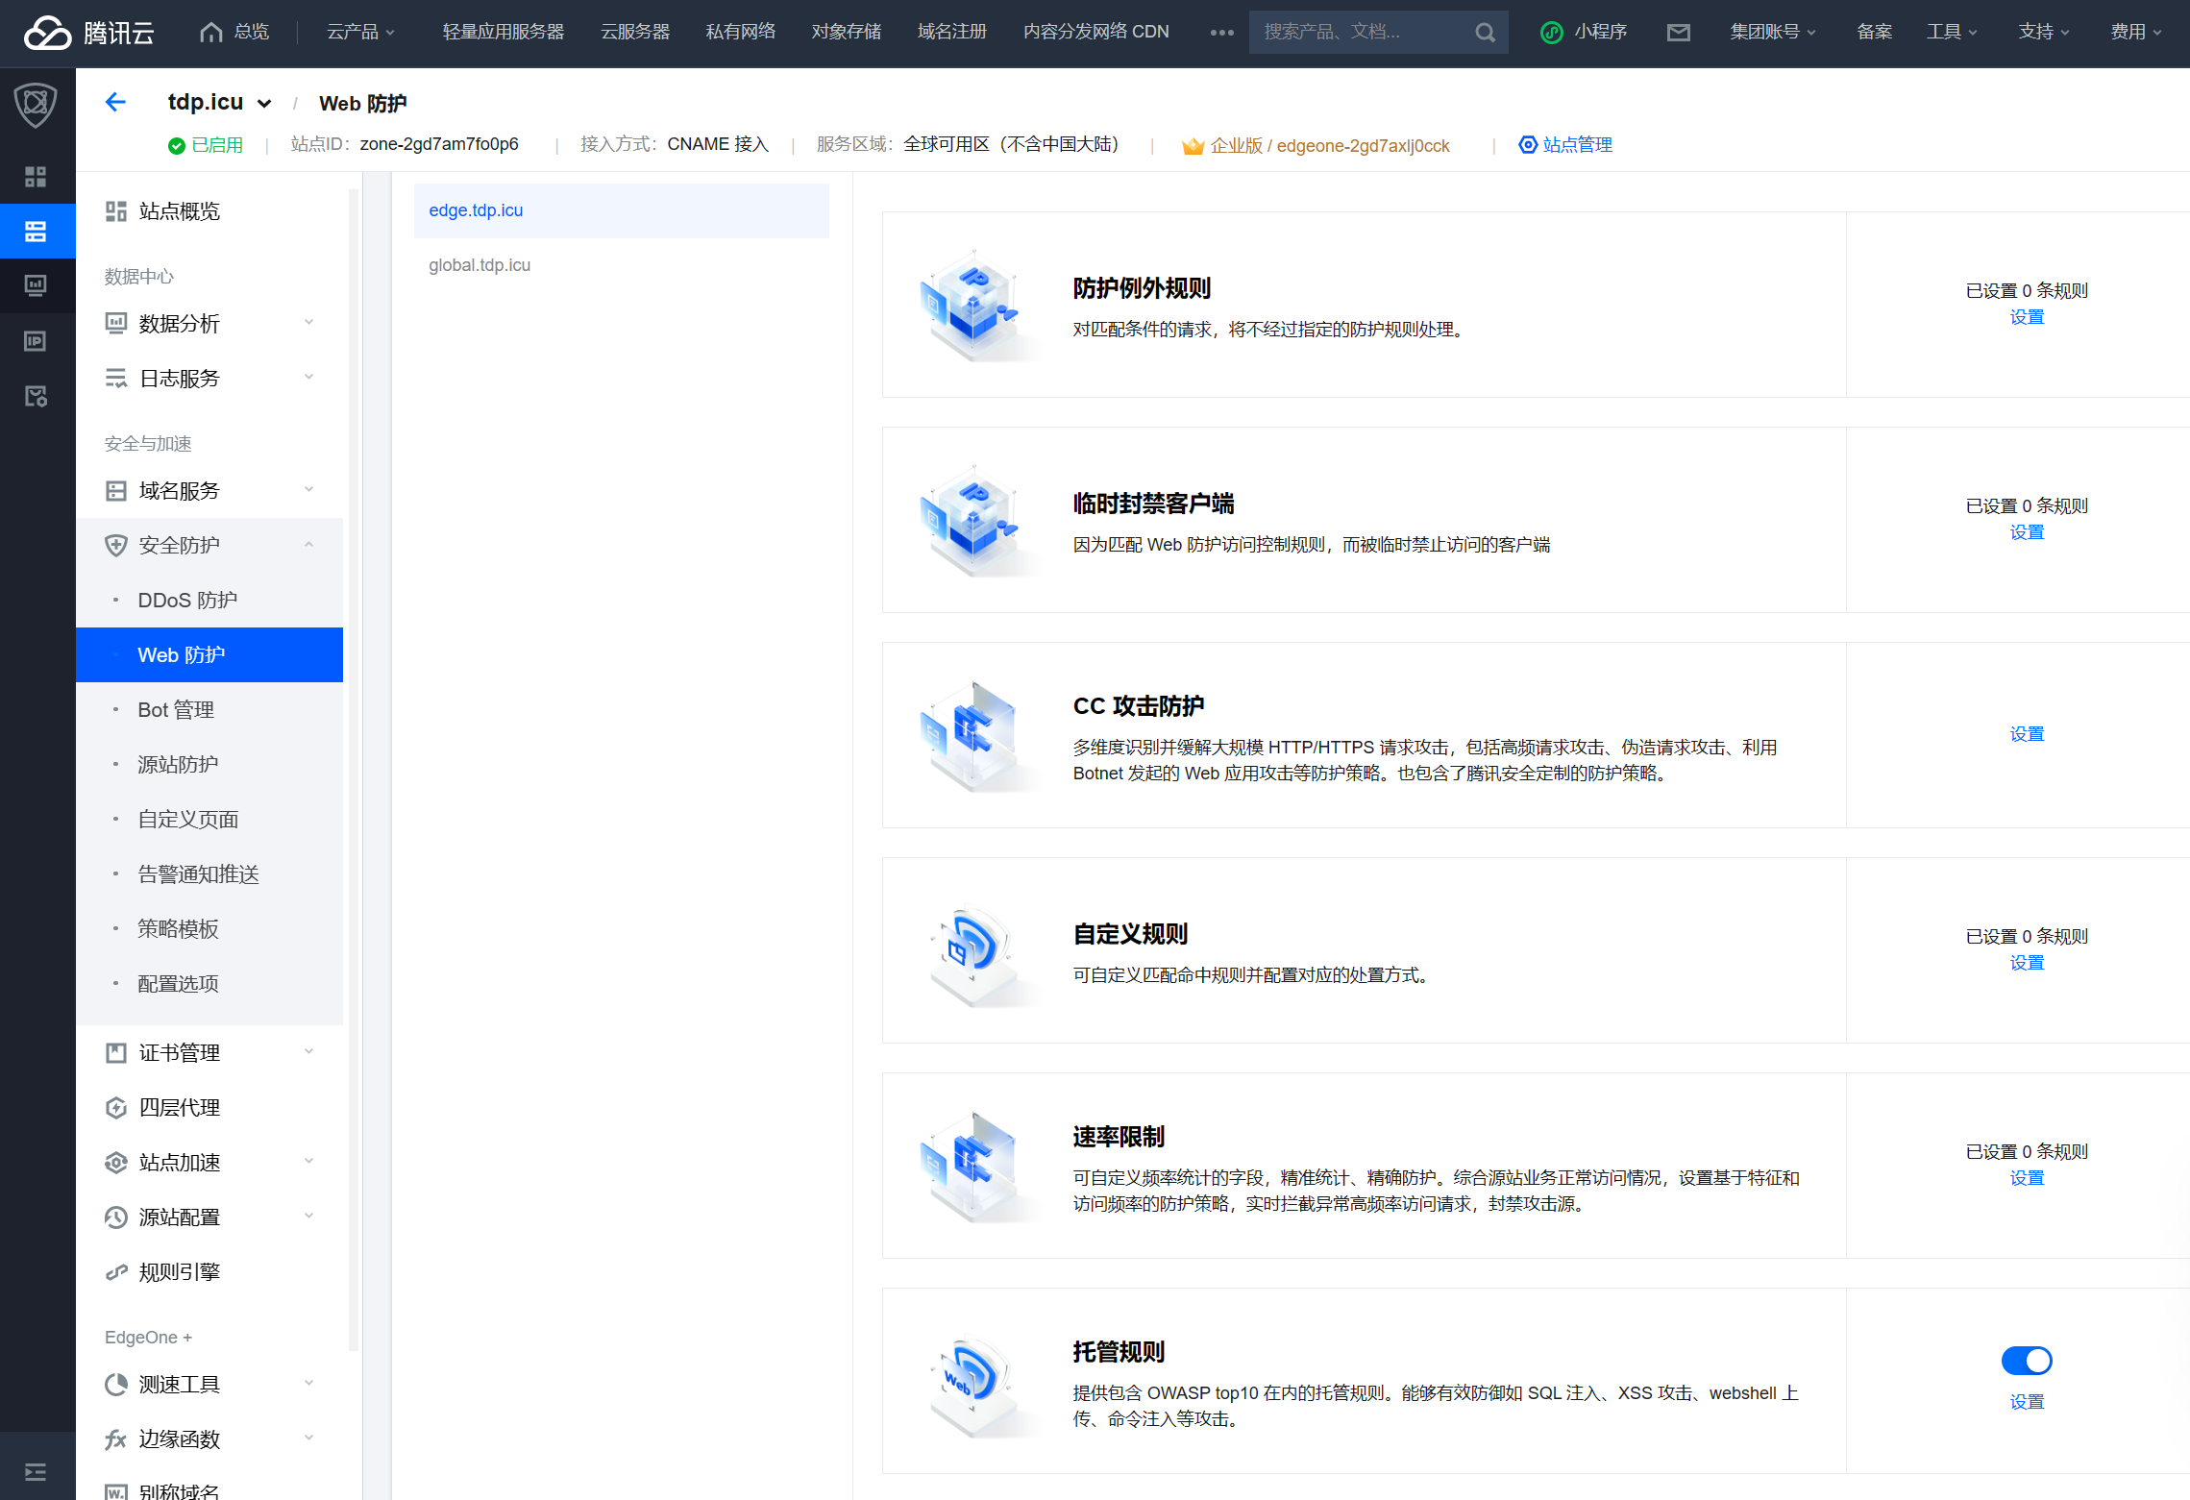Open the 集团账号 dropdown
The width and height of the screenshot is (2190, 1500).
1773,33
